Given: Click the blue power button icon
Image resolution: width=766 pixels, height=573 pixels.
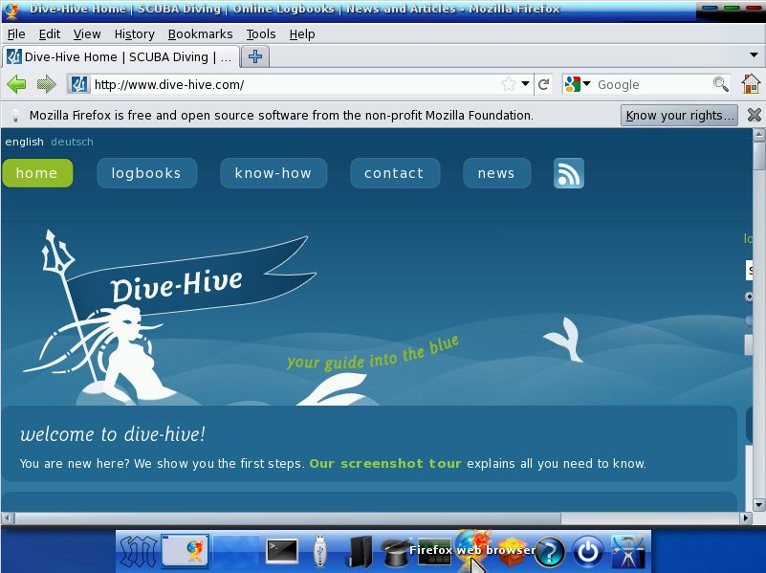Looking at the screenshot, I should [588, 552].
